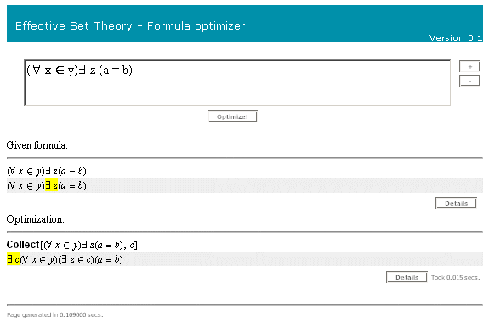This screenshot has height=334, width=489.
Task: Select the yellow highlighted ∃z in given formula
Action: 52,185
